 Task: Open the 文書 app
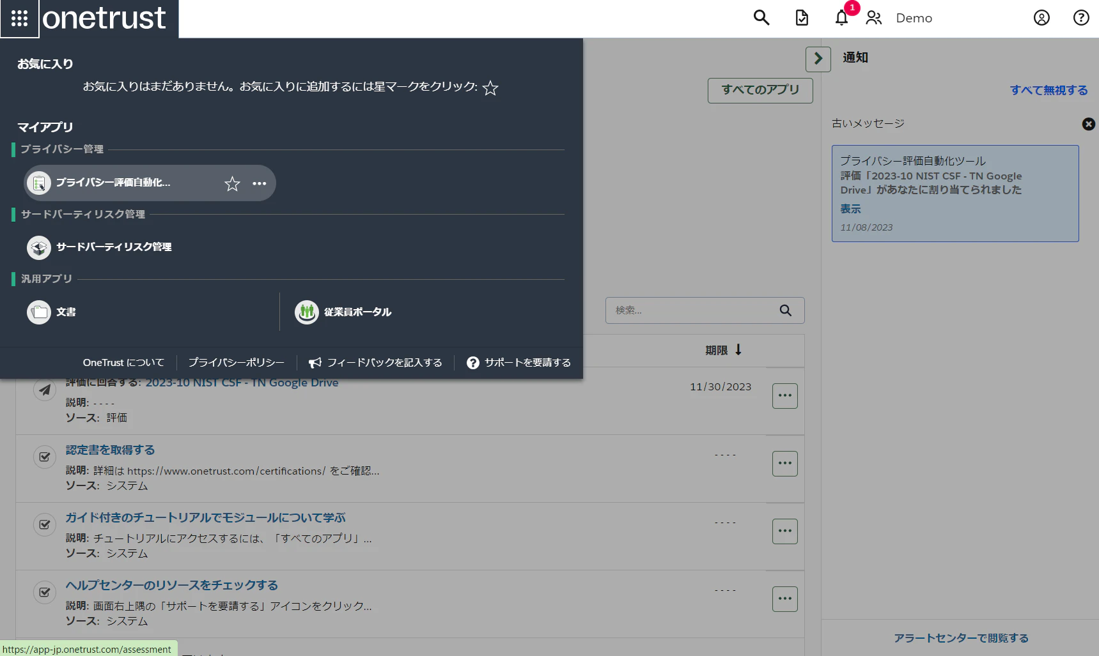click(x=66, y=312)
